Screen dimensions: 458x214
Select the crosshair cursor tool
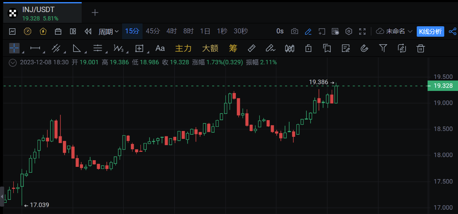pyautogui.click(x=14, y=48)
